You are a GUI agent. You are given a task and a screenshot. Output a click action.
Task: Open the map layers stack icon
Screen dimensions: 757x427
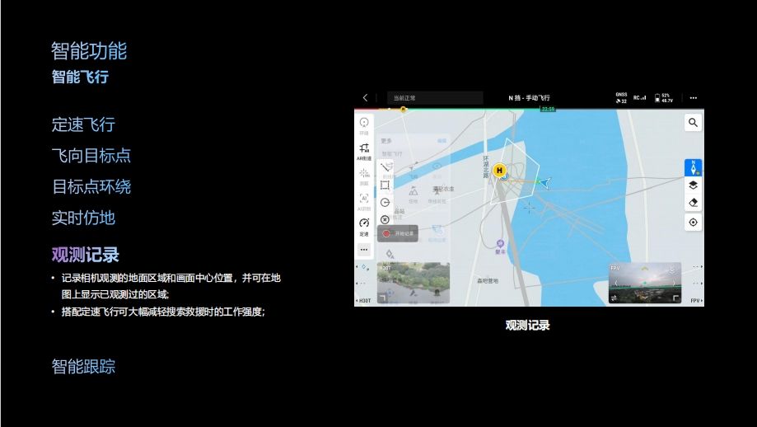(693, 185)
